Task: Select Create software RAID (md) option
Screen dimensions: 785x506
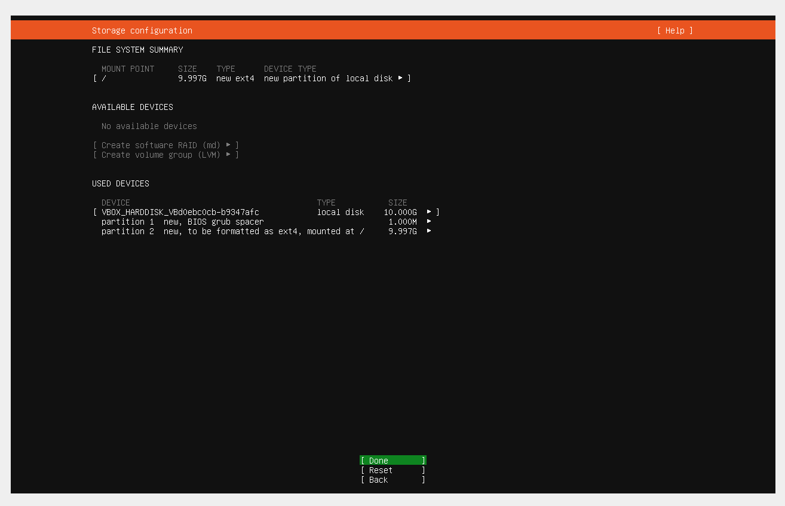Action: 166,145
